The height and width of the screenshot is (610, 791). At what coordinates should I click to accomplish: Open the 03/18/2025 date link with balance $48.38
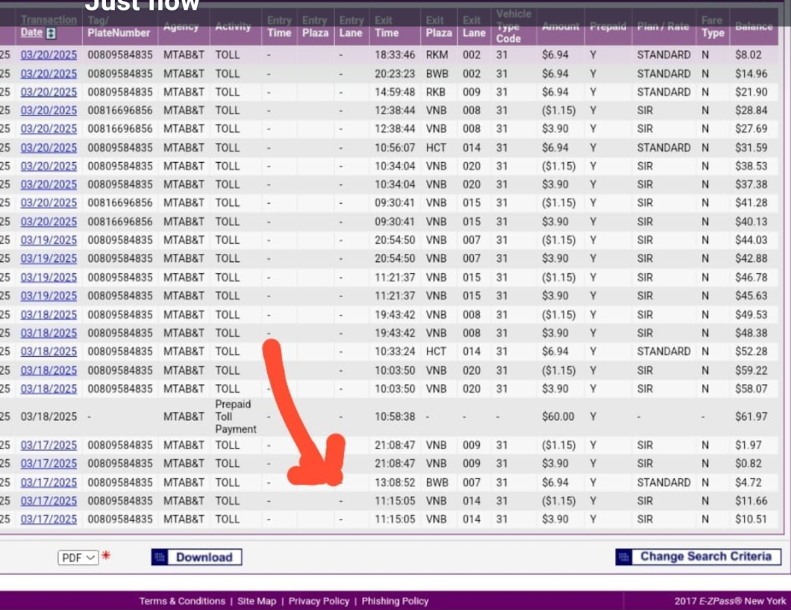click(49, 333)
